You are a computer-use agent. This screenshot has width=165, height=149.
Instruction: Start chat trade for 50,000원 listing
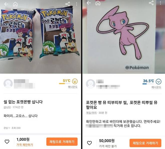pyautogui.click(x=145, y=143)
